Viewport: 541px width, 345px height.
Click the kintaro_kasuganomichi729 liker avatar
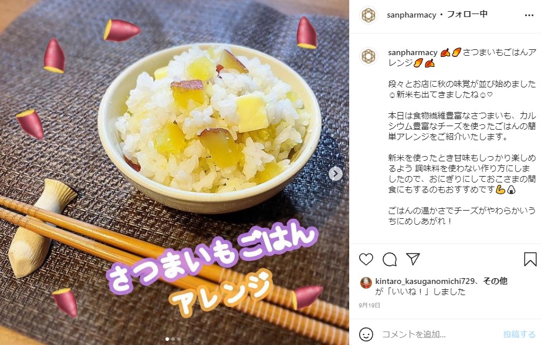[366, 283]
